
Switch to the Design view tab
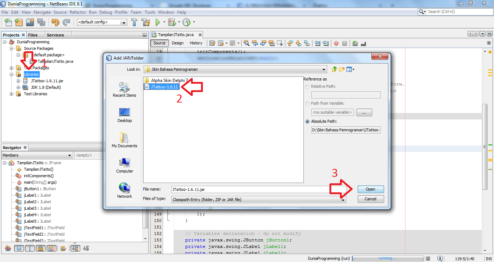pyautogui.click(x=178, y=43)
